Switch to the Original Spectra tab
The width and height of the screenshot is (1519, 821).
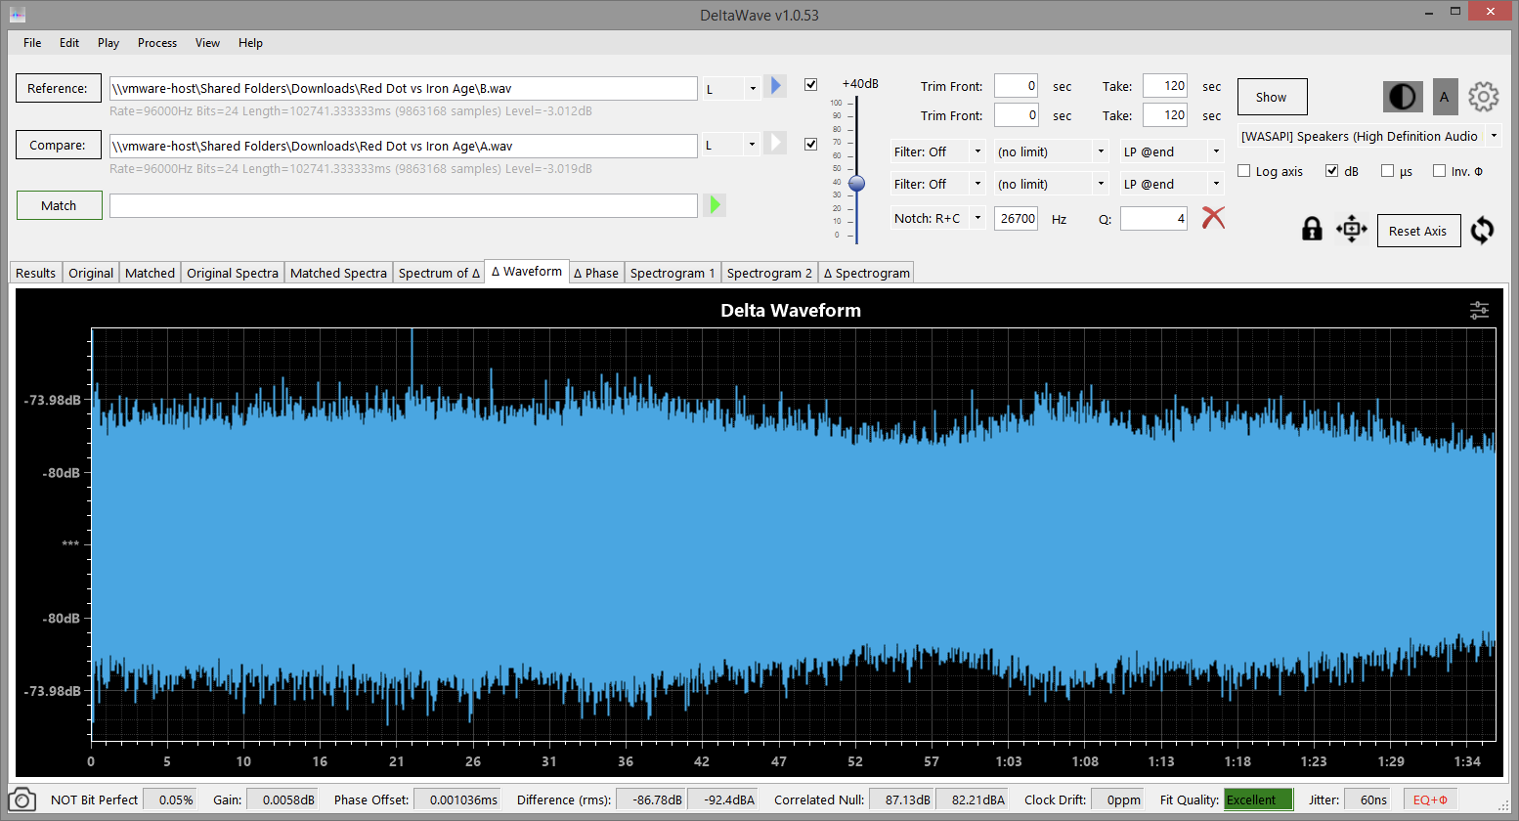point(233,273)
